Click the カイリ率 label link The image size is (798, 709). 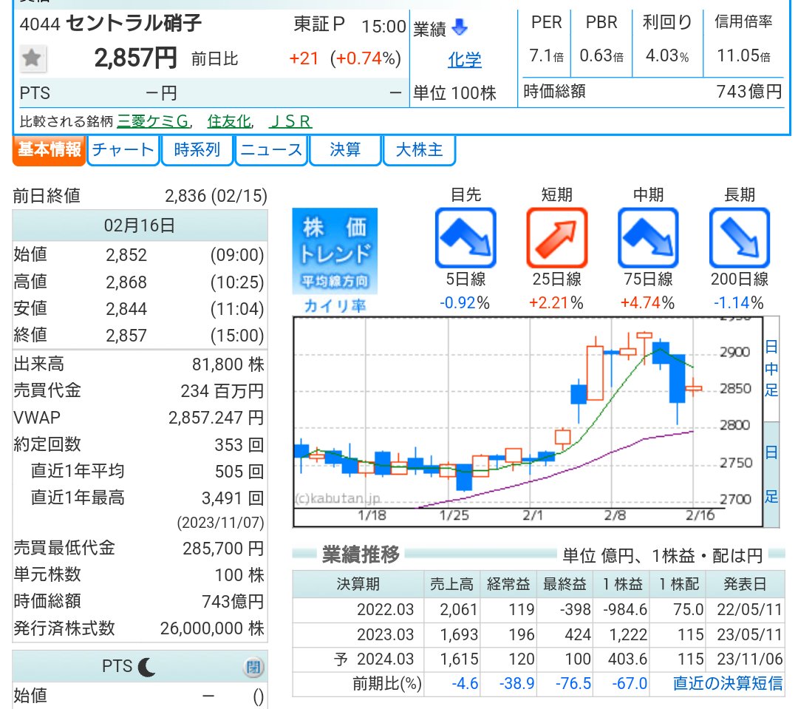[x=335, y=305]
